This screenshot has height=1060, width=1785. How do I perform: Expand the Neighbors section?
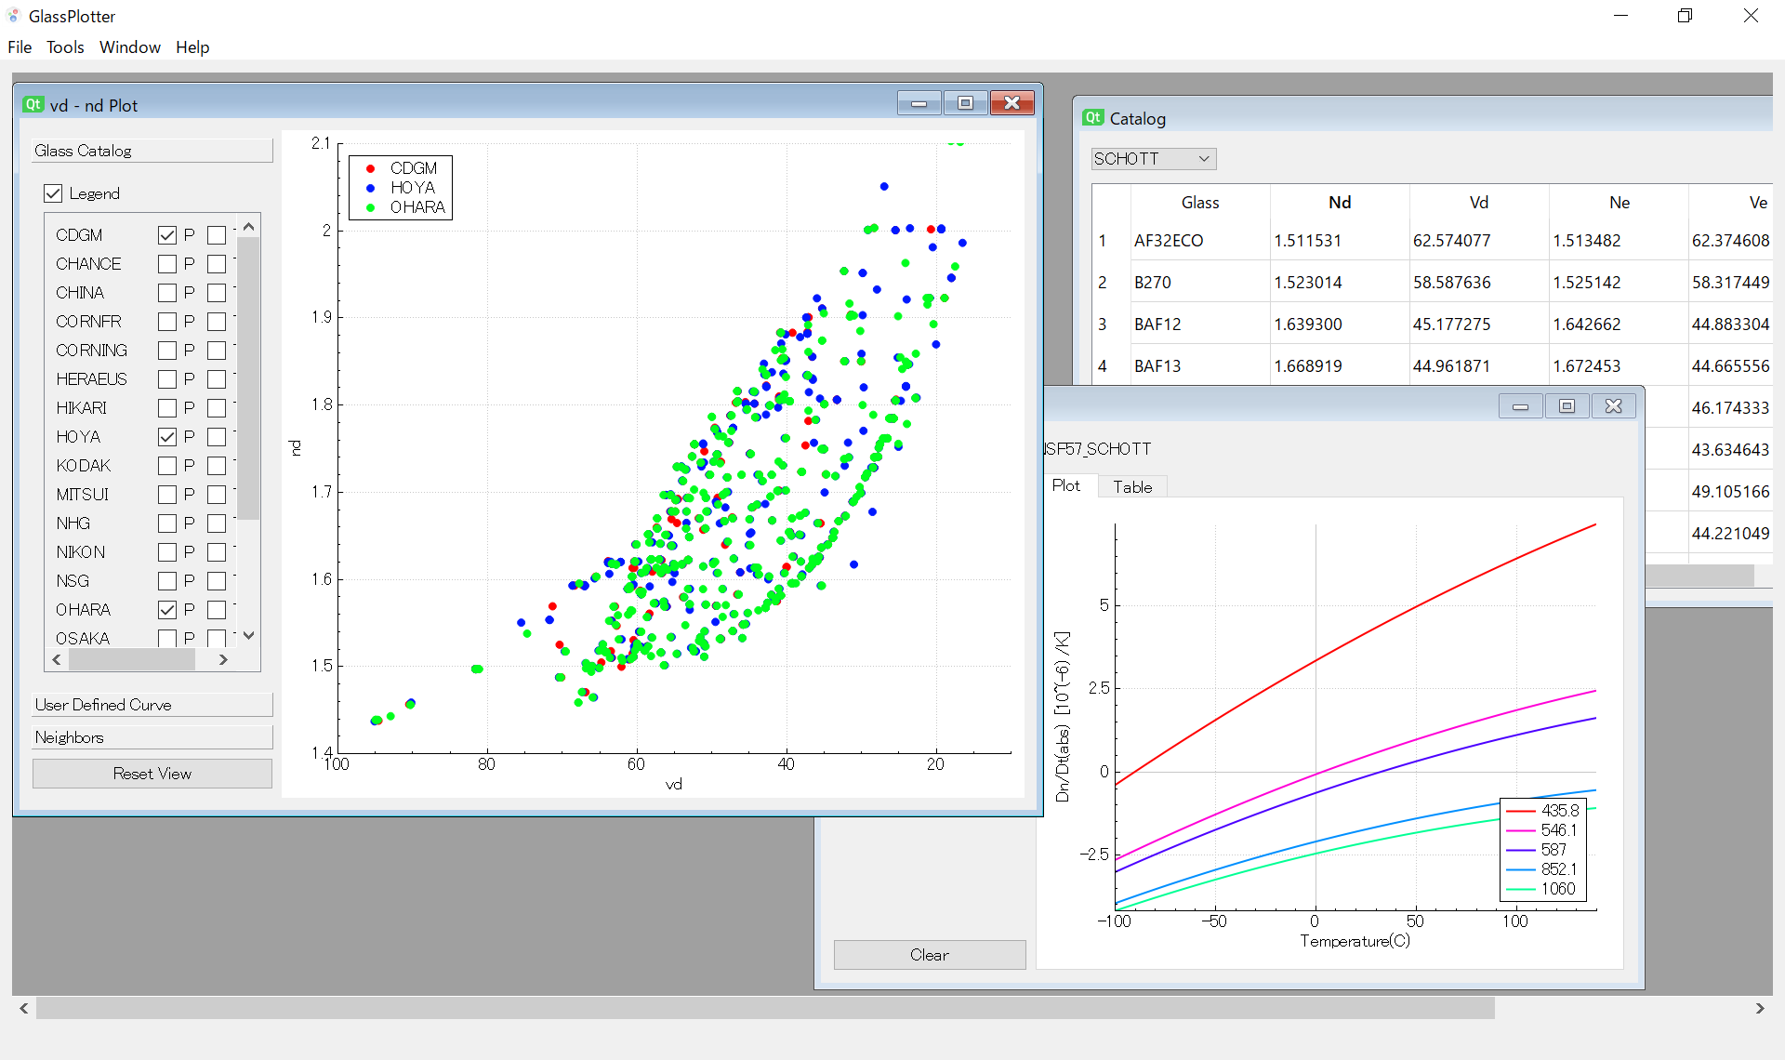click(x=152, y=737)
